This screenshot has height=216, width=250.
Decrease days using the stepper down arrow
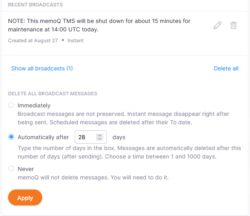click(100, 139)
